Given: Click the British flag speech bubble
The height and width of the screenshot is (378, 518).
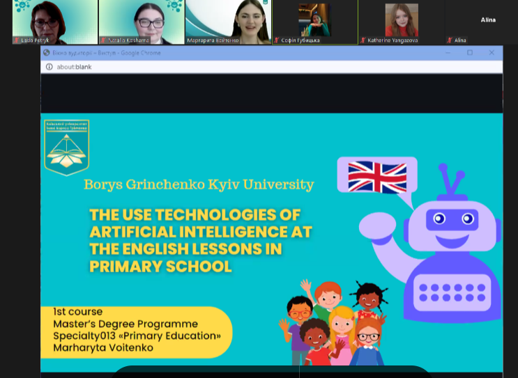Looking at the screenshot, I should point(377,177).
